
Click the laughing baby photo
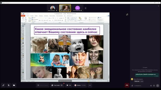click(x=77, y=45)
